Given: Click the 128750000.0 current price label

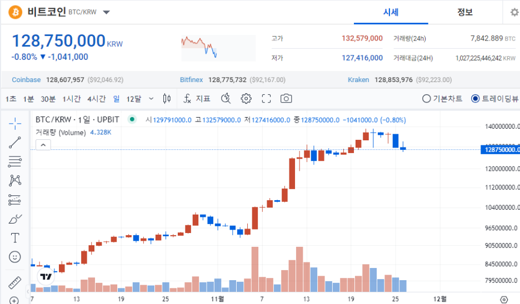Looking at the screenshot, I should (x=501, y=150).
